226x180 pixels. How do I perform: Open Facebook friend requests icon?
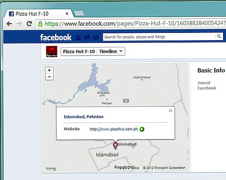[x=78, y=37]
